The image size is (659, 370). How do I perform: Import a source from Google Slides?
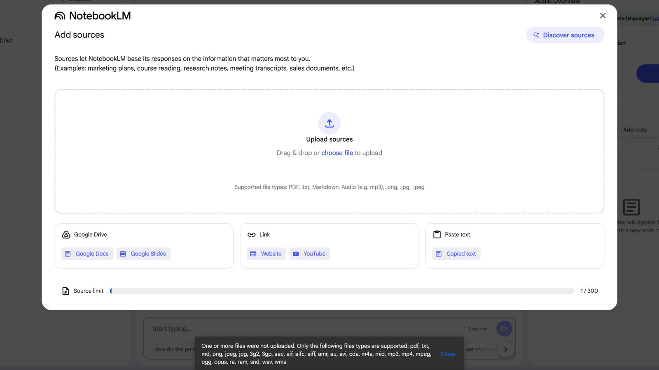(x=143, y=254)
